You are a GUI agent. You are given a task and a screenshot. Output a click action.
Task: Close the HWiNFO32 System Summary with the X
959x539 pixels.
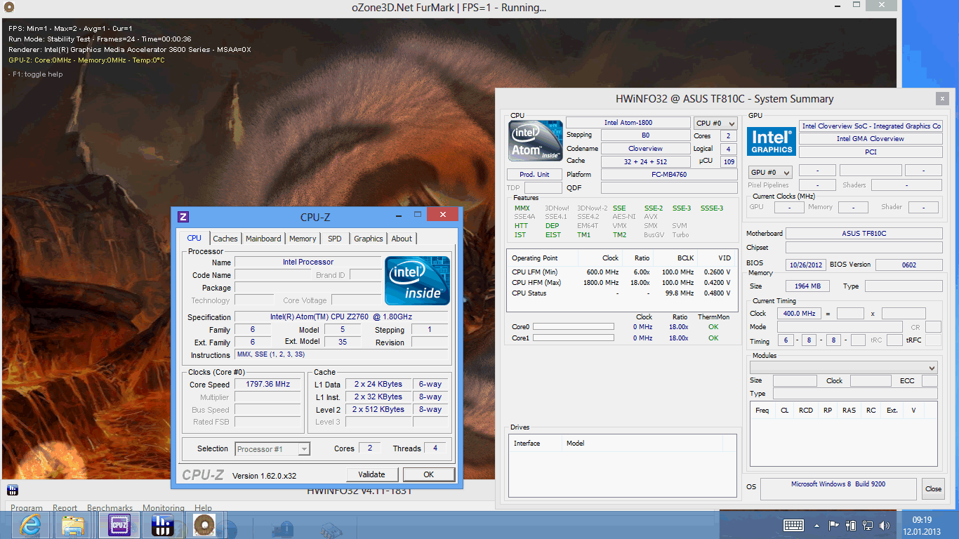pyautogui.click(x=941, y=98)
